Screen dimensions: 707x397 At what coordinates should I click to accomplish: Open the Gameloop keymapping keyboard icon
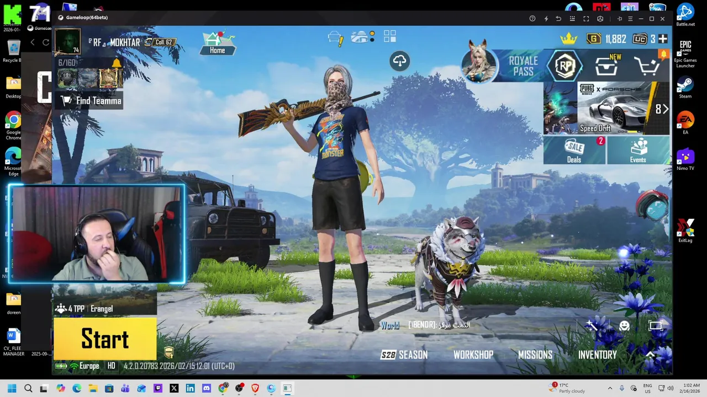pos(572,18)
